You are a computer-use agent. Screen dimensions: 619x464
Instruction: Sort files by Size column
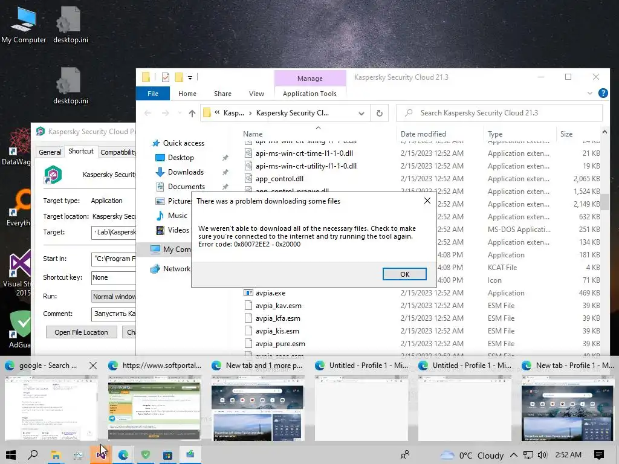coord(566,134)
